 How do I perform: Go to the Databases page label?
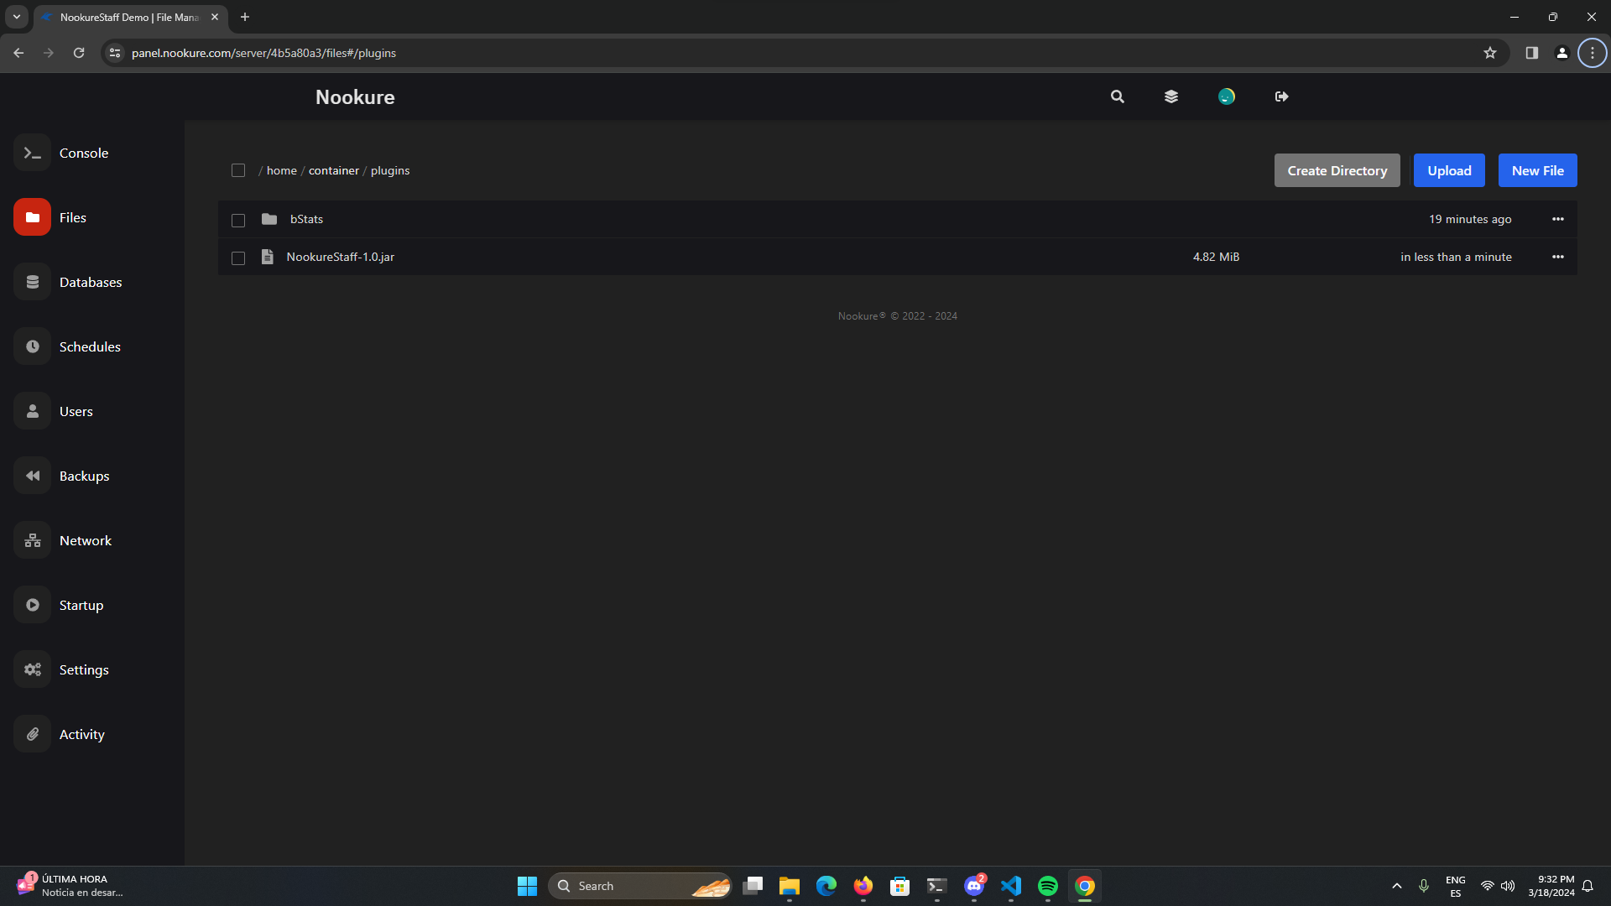pos(91,282)
